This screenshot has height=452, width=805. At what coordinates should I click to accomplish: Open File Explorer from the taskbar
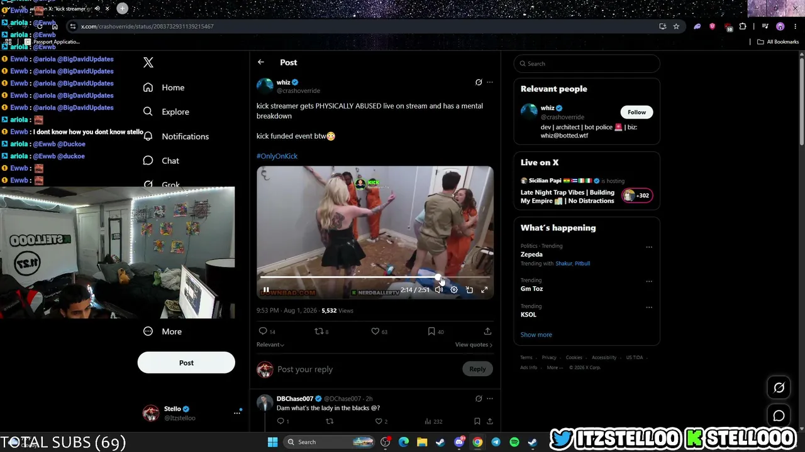[x=422, y=442]
